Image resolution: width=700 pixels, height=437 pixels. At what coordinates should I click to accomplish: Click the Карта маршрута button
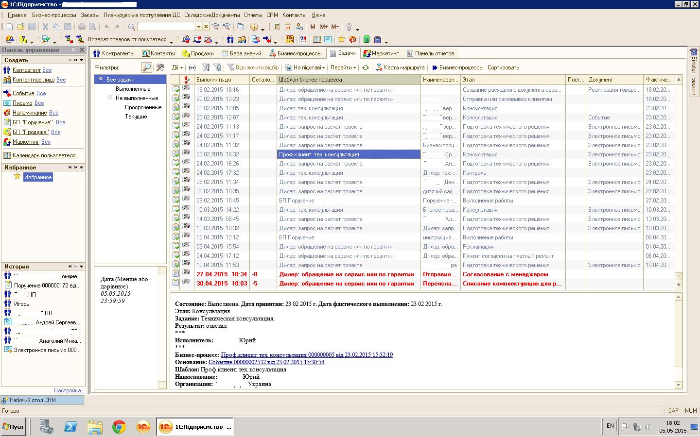pos(400,68)
